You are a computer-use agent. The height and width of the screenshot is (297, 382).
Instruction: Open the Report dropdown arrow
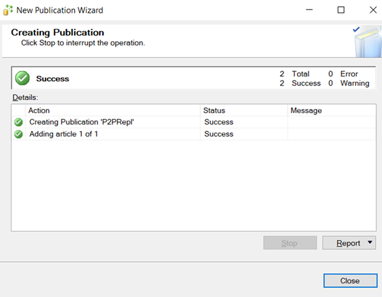tap(370, 243)
